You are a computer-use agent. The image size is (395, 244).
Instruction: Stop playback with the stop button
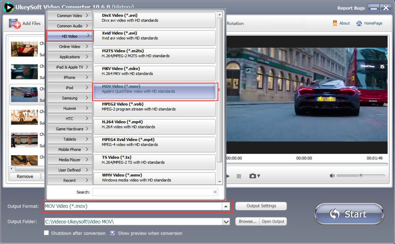(239, 176)
